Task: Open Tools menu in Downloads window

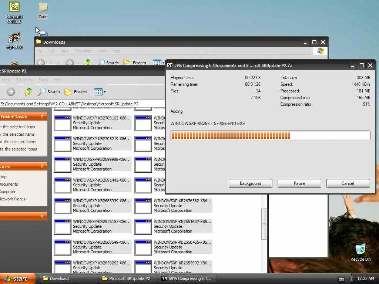Action: tap(102, 51)
